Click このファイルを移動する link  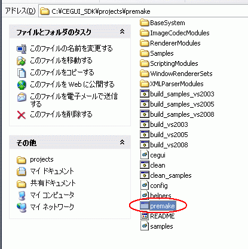[x=61, y=60]
